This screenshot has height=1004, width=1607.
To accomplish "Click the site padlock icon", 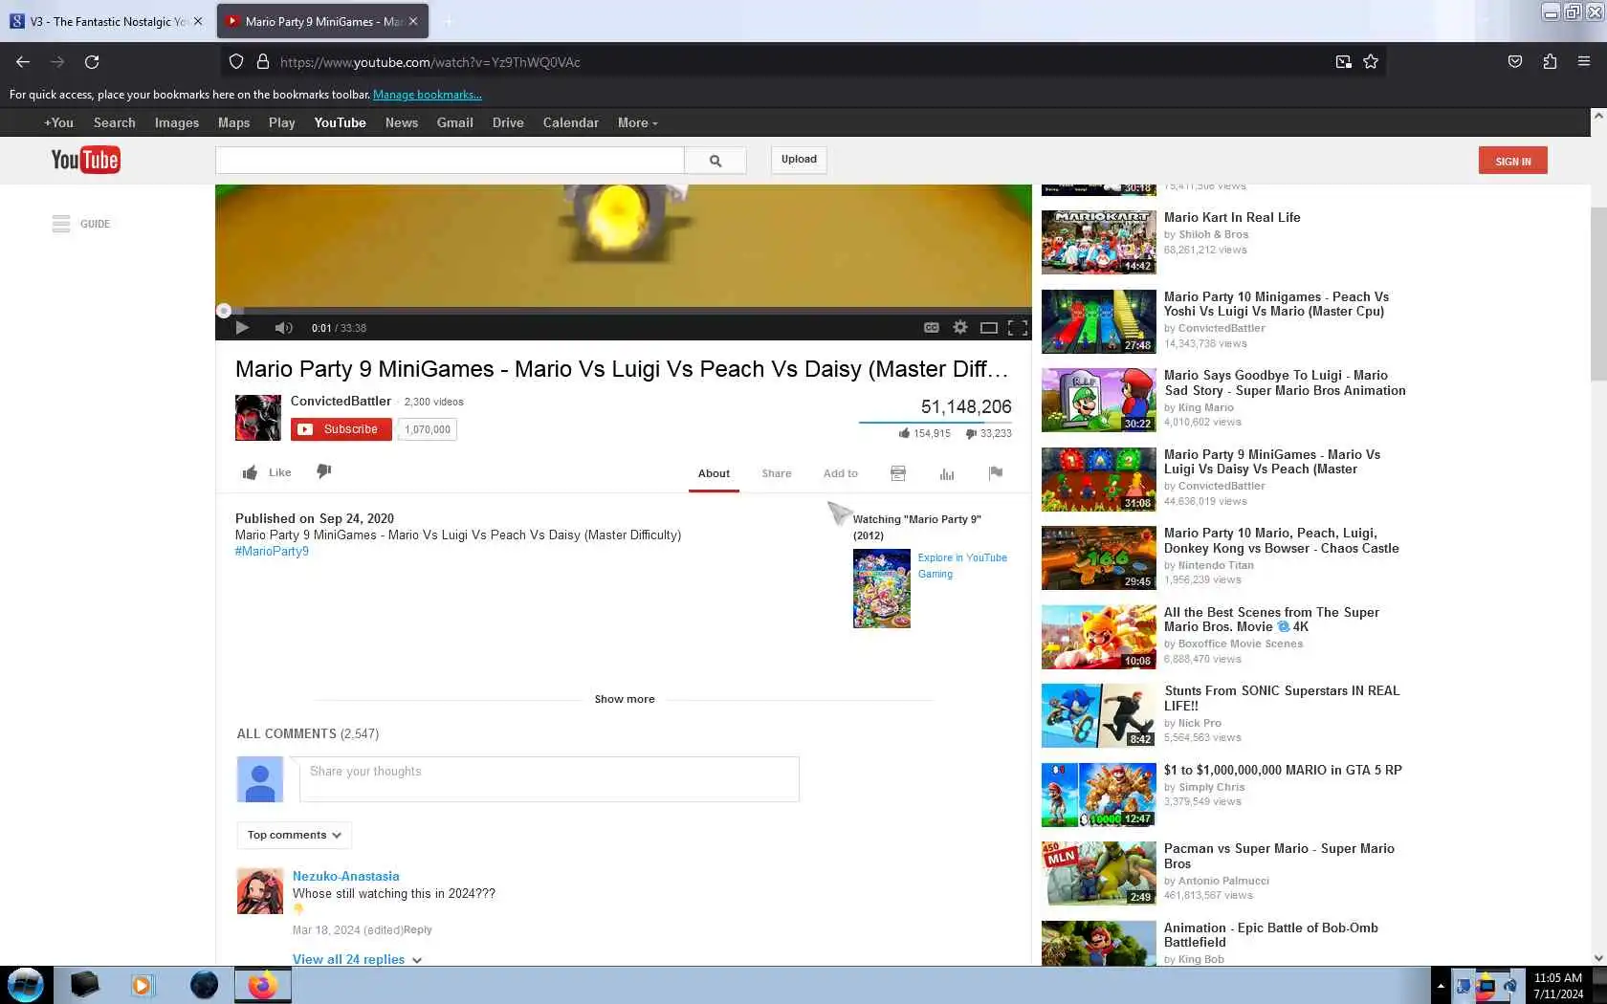I will (x=263, y=61).
